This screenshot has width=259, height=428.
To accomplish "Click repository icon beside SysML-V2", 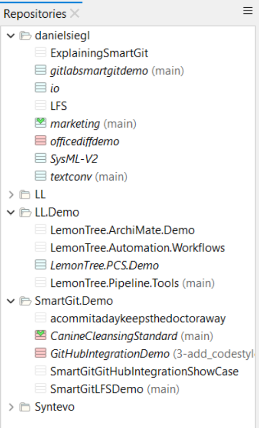I will (40, 159).
